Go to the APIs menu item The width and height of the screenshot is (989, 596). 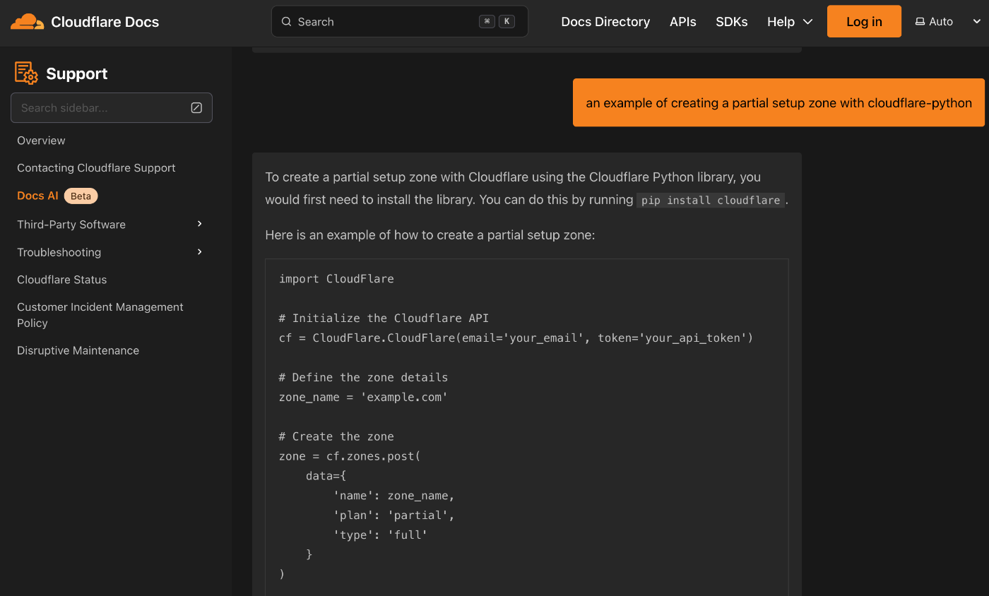(682, 22)
